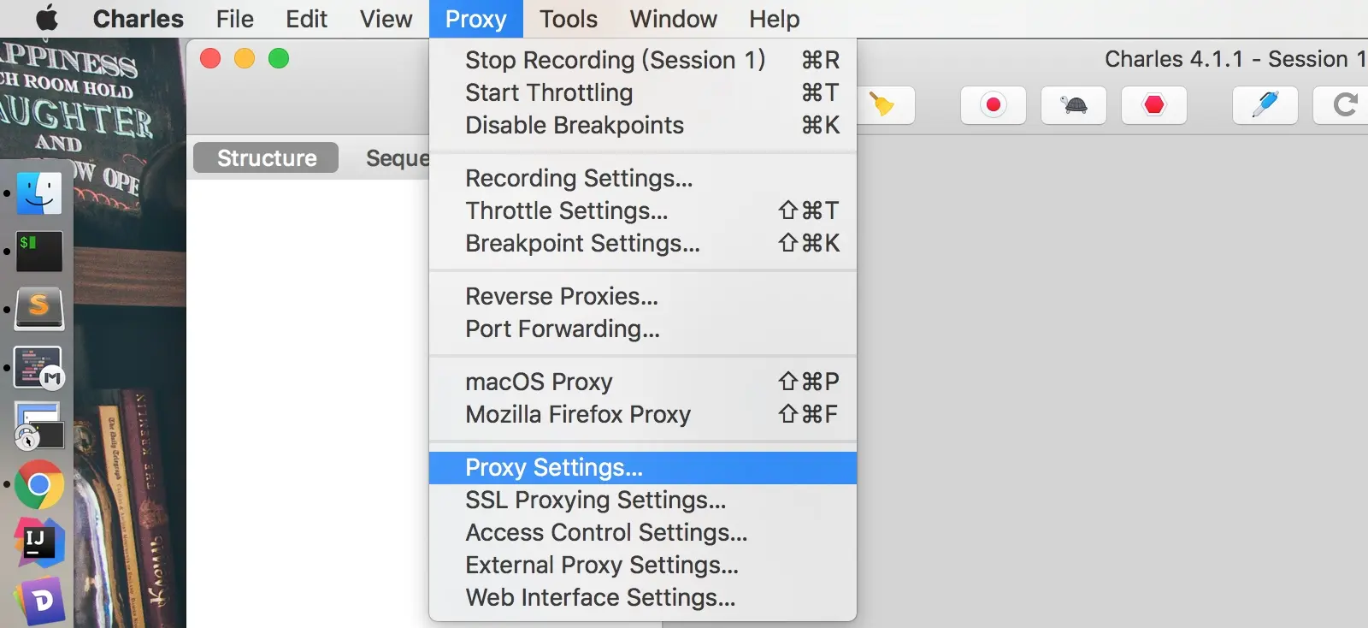Choose Disable Breakpoints in Proxy menu
This screenshot has width=1368, height=628.
pyautogui.click(x=575, y=125)
